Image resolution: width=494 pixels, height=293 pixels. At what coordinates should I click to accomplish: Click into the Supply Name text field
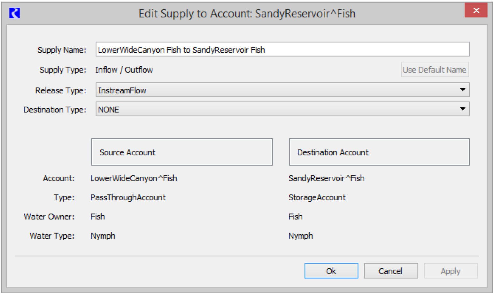(x=282, y=50)
